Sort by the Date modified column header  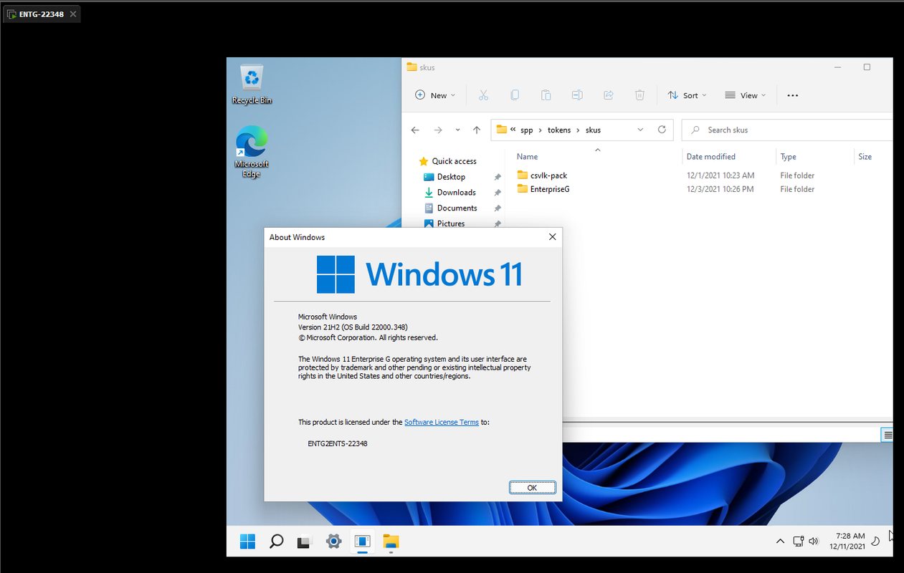click(x=710, y=157)
